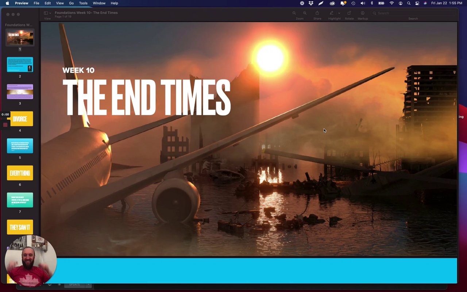Image resolution: width=467 pixels, height=292 pixels.
Task: Click the Zoom In magnifier icon
Action: pos(305,13)
